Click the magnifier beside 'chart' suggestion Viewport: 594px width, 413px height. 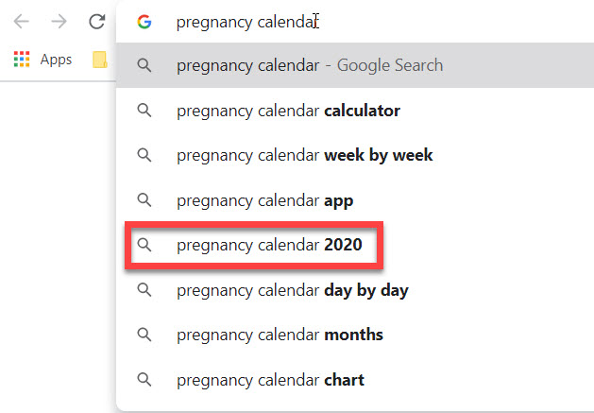click(x=144, y=380)
